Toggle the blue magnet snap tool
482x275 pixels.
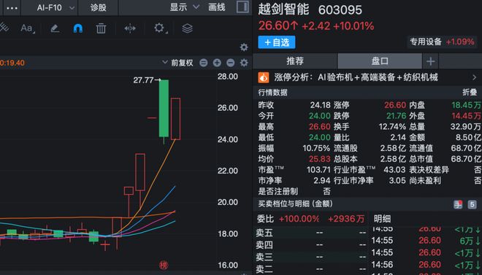click(78, 28)
